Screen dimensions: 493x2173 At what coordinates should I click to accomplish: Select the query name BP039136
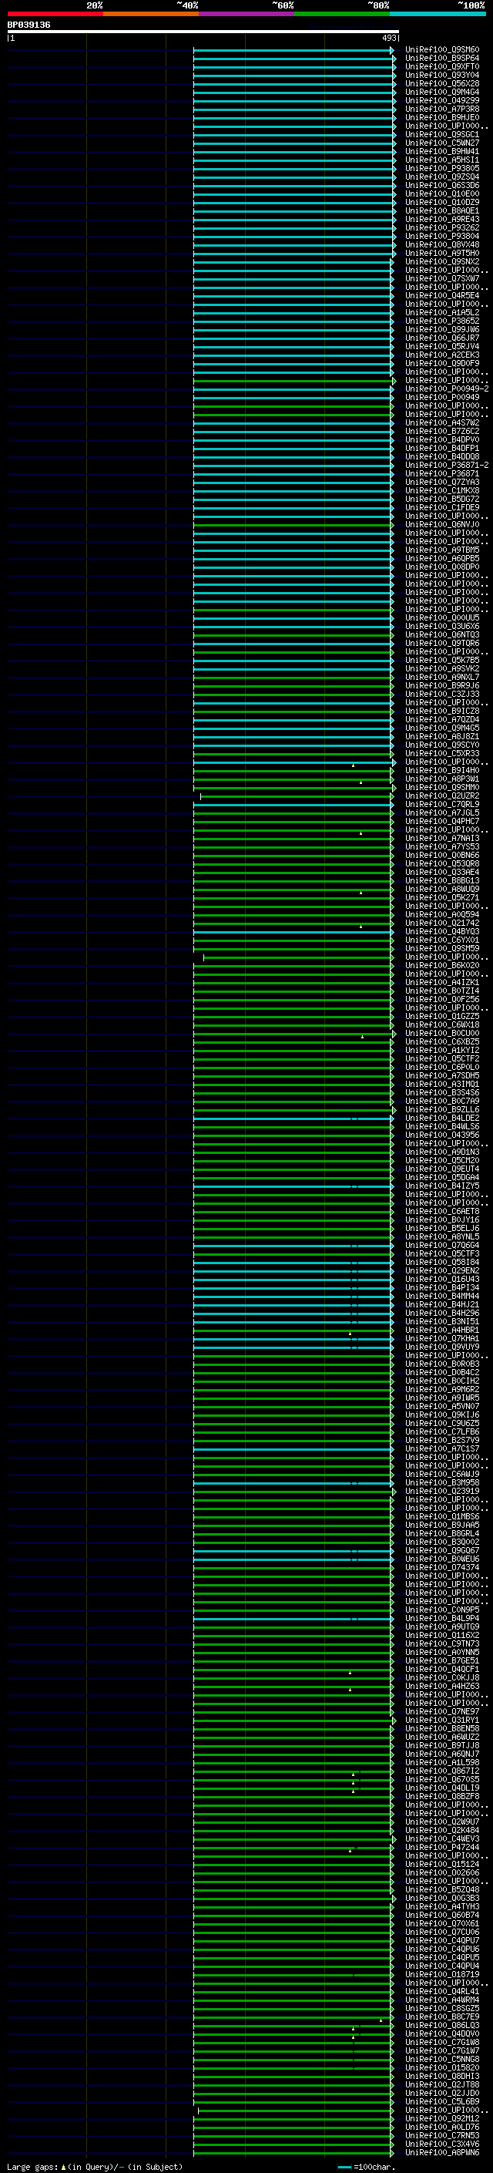tap(29, 25)
